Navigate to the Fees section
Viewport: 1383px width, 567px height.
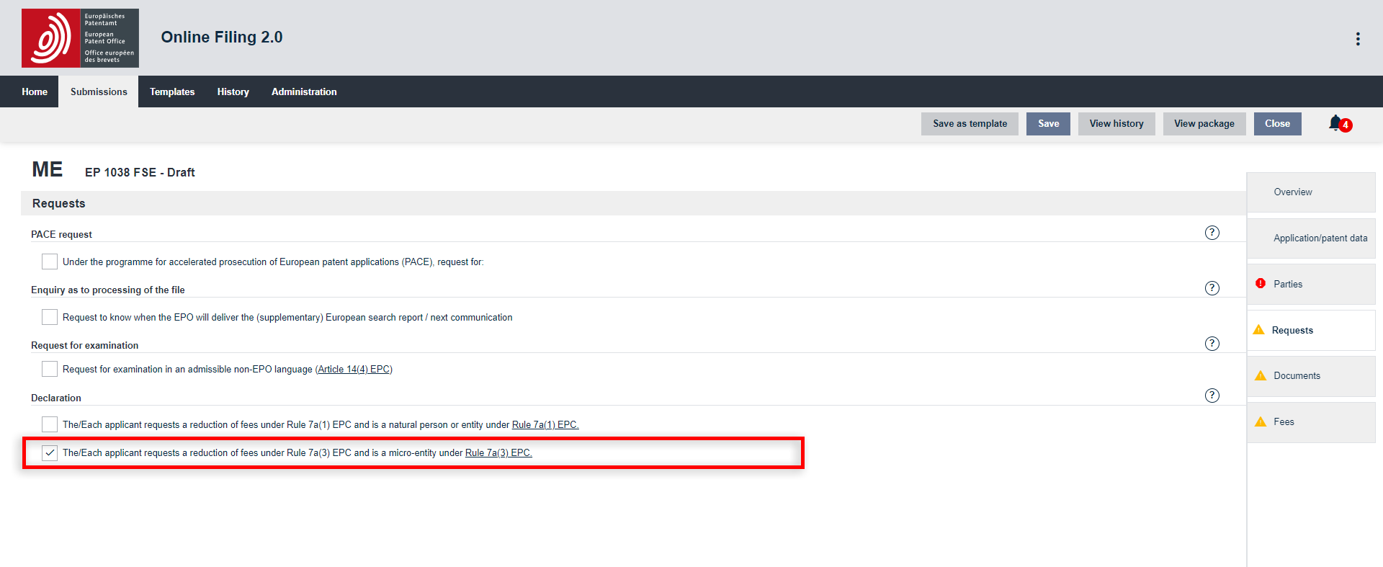click(x=1284, y=422)
